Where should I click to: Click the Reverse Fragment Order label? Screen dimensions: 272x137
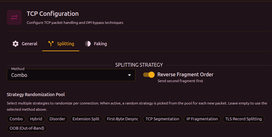point(185,74)
